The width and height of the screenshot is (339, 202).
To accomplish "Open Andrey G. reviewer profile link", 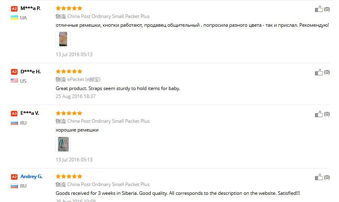I will (31, 177).
